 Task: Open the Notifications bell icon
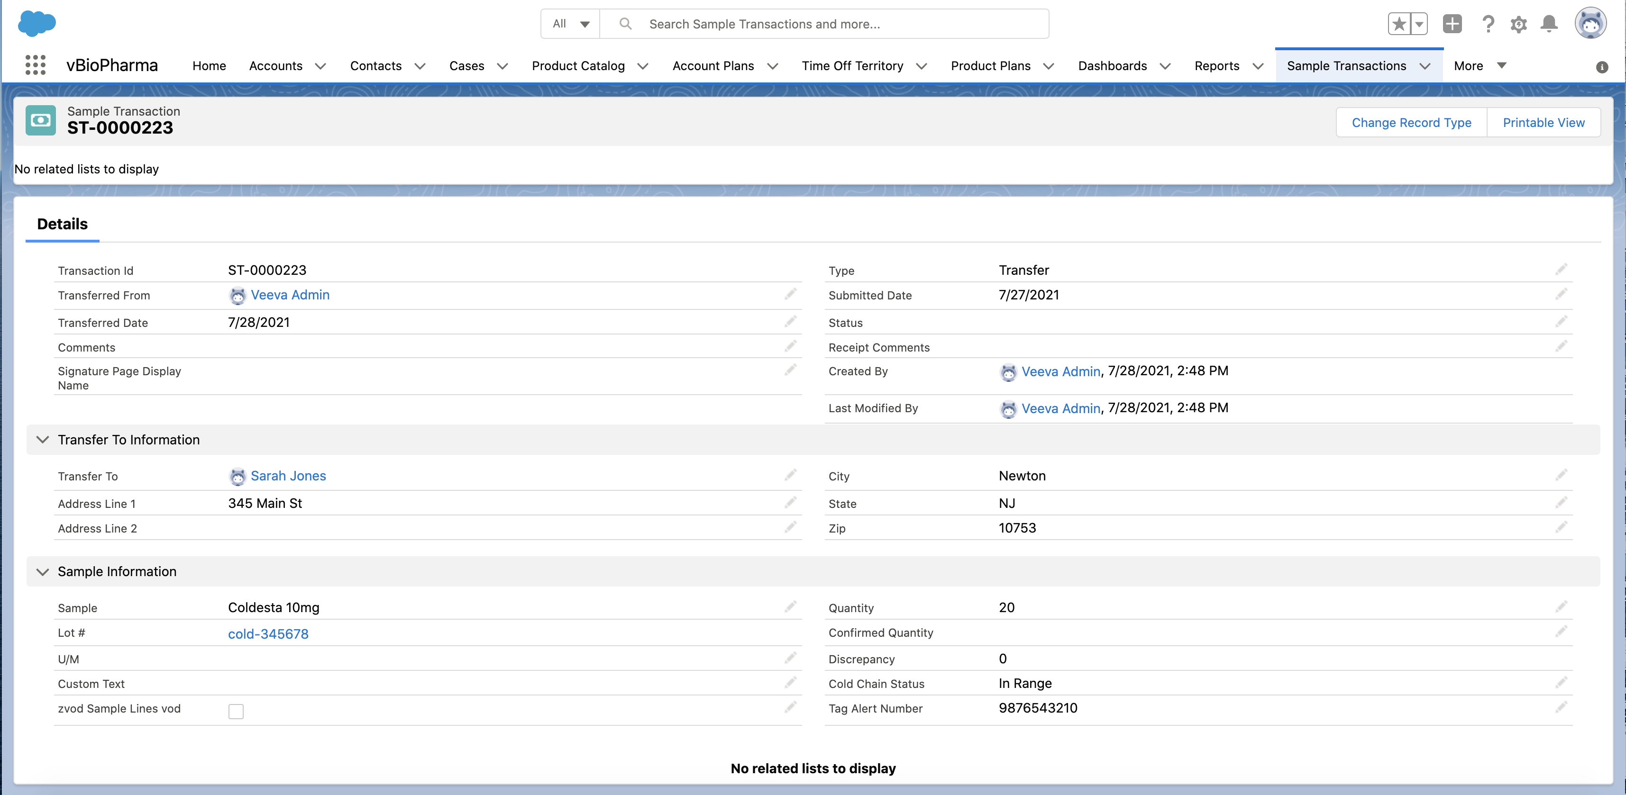pyautogui.click(x=1549, y=24)
